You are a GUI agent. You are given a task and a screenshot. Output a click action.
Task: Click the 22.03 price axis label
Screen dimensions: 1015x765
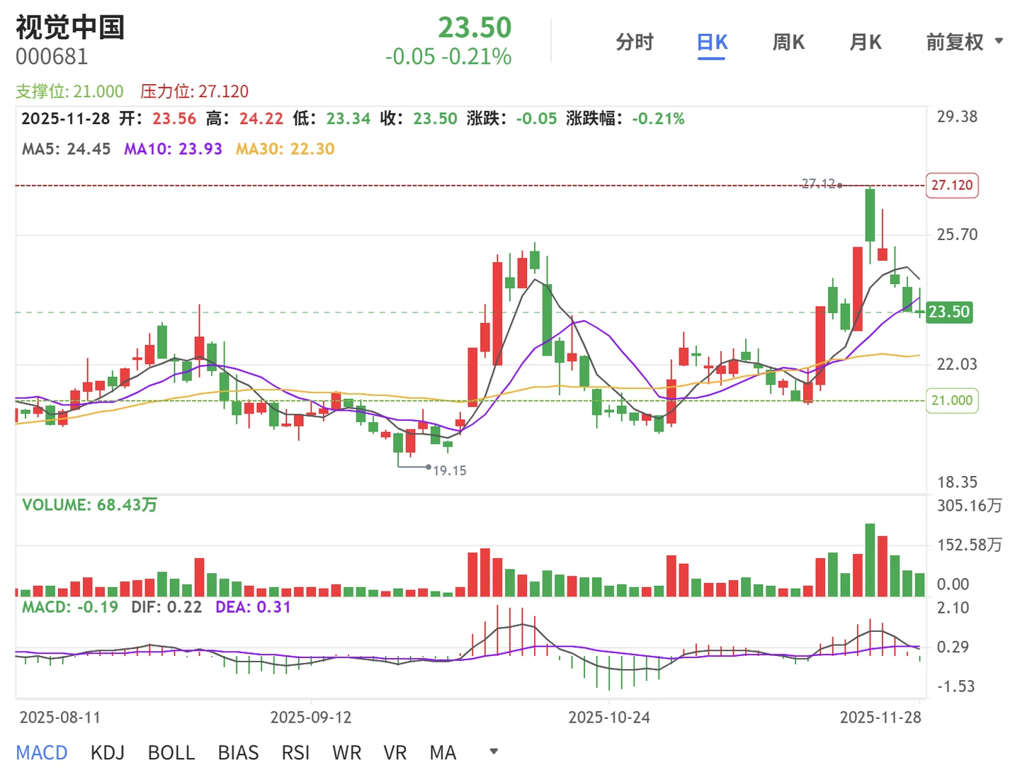pos(957,364)
